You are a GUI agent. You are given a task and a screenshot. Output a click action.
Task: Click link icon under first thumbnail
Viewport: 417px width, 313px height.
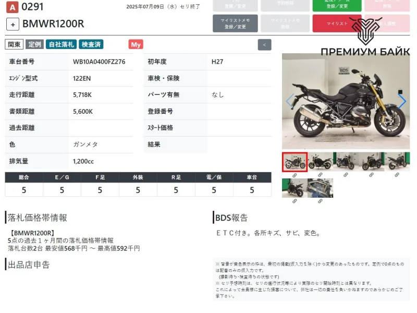(295, 175)
